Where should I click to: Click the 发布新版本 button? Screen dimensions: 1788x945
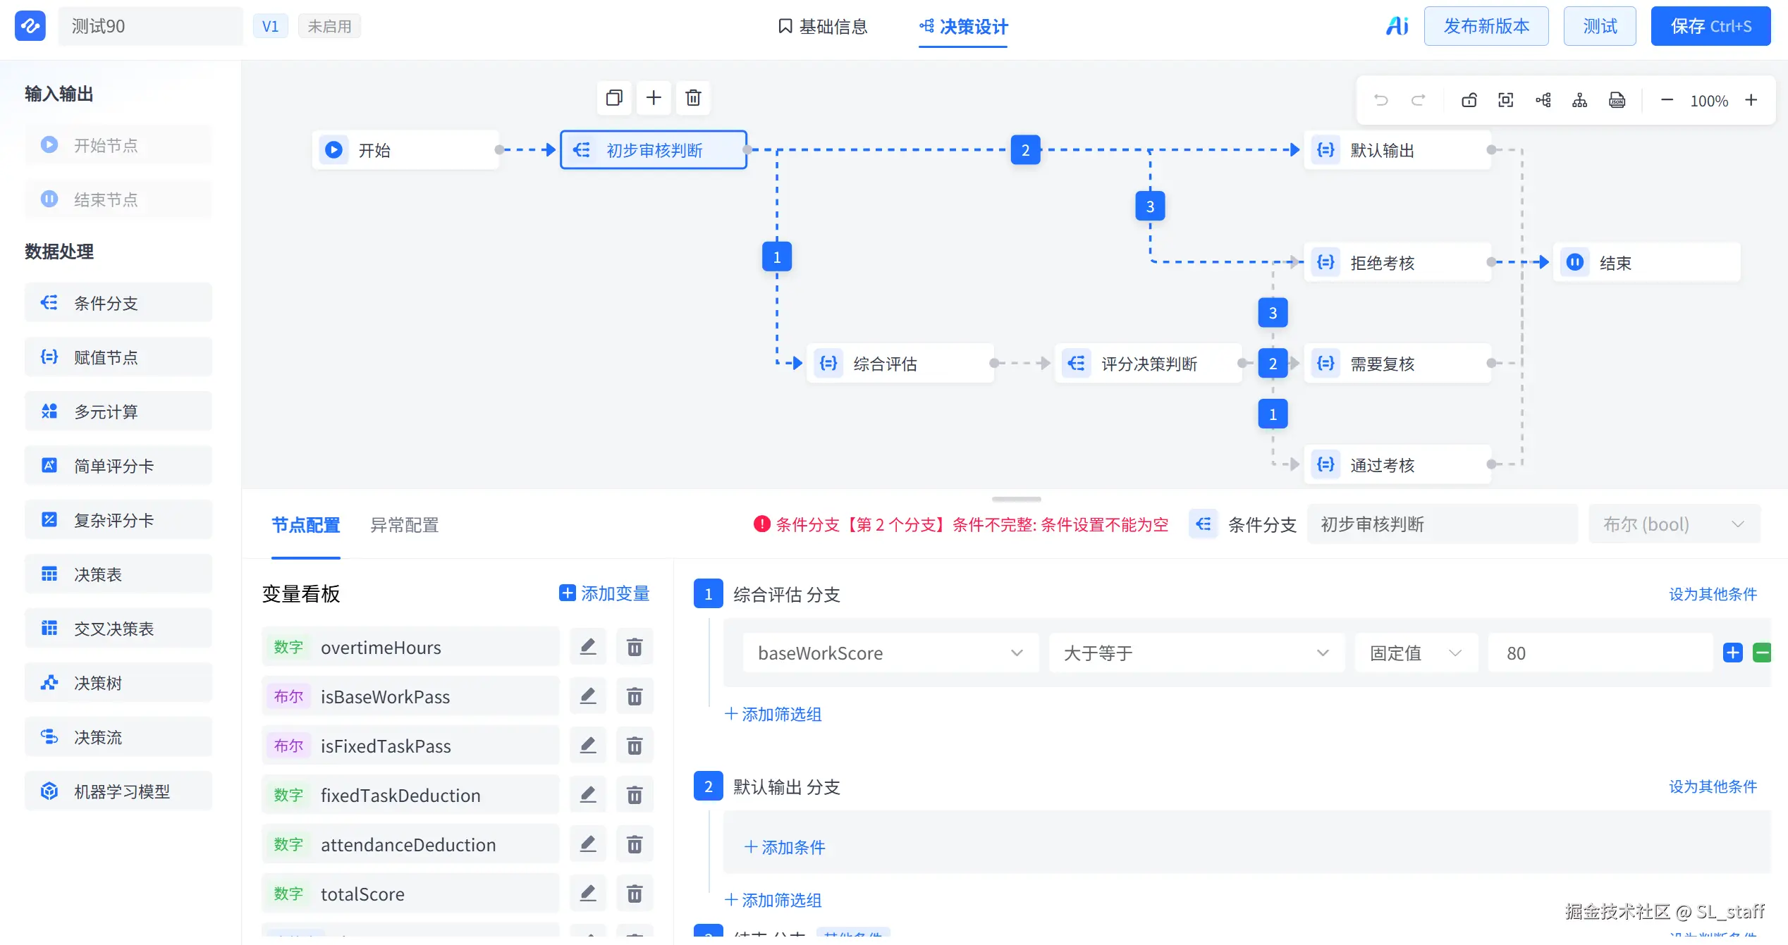click(1486, 26)
